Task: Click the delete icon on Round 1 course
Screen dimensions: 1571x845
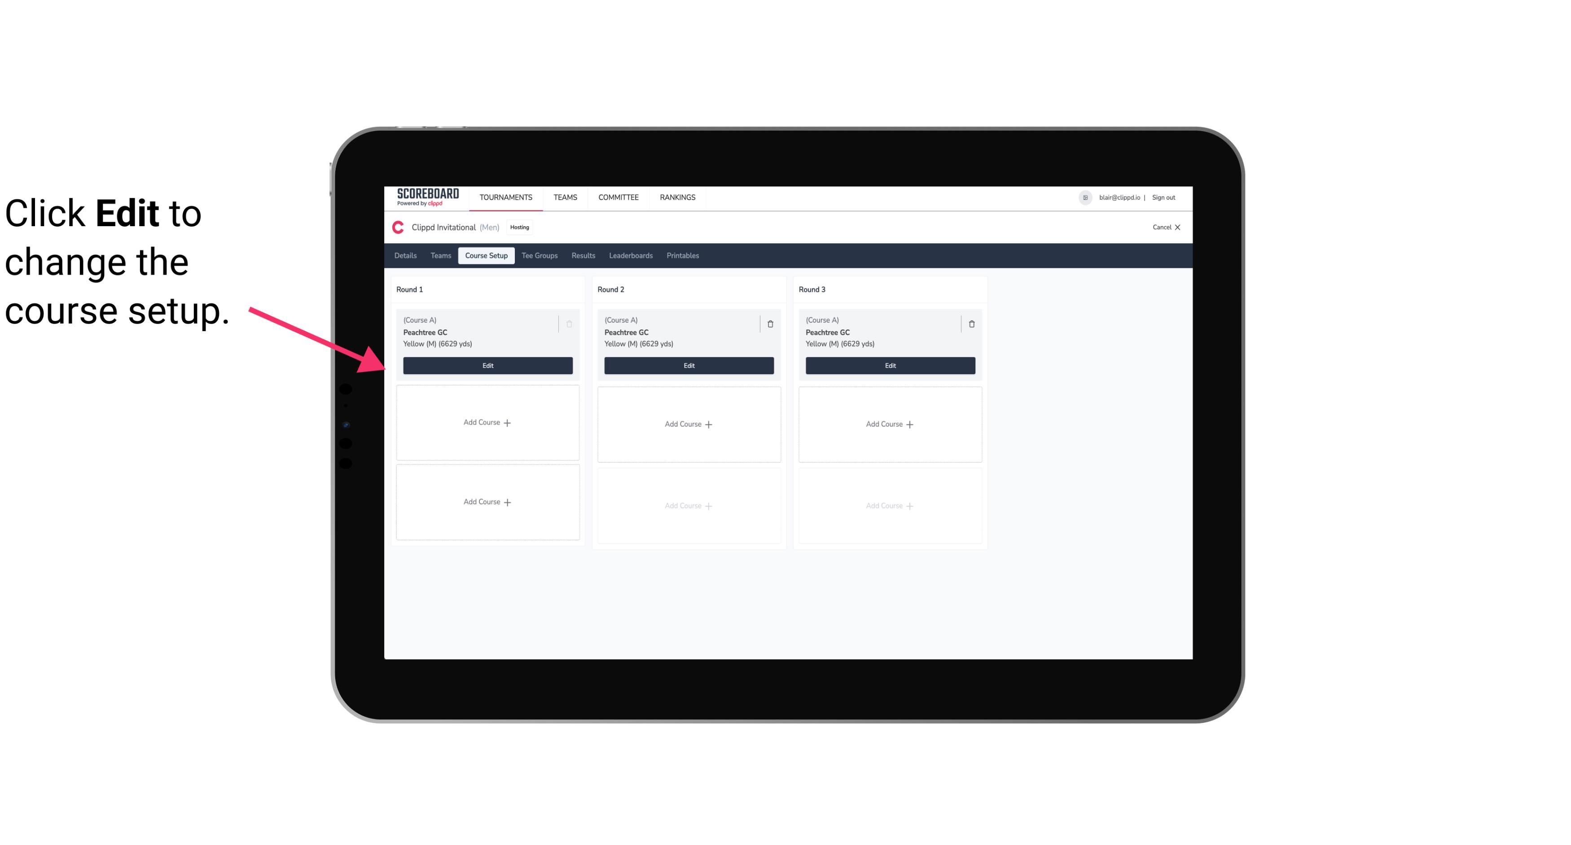Action: (570, 324)
